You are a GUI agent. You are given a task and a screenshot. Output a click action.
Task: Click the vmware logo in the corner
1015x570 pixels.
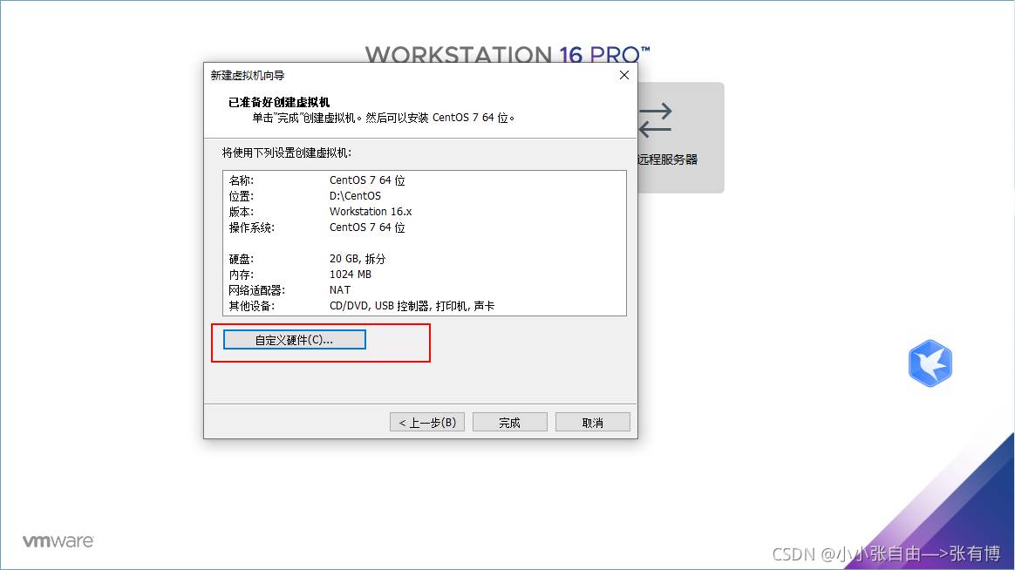tap(58, 541)
